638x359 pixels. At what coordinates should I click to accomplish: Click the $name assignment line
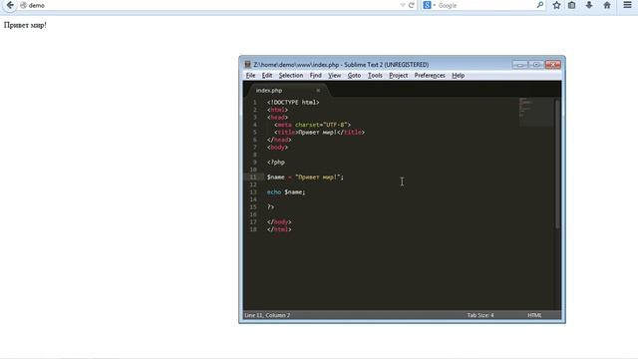pyautogui.click(x=305, y=178)
